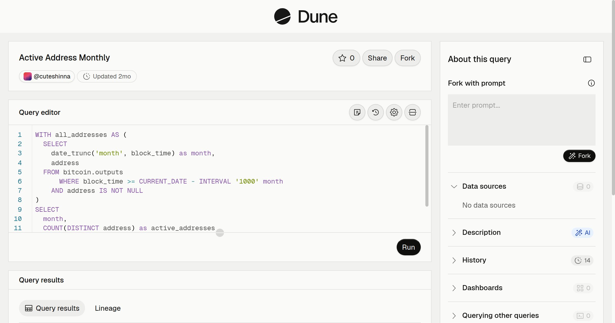Click the editor resize handle below the code

pyautogui.click(x=220, y=233)
